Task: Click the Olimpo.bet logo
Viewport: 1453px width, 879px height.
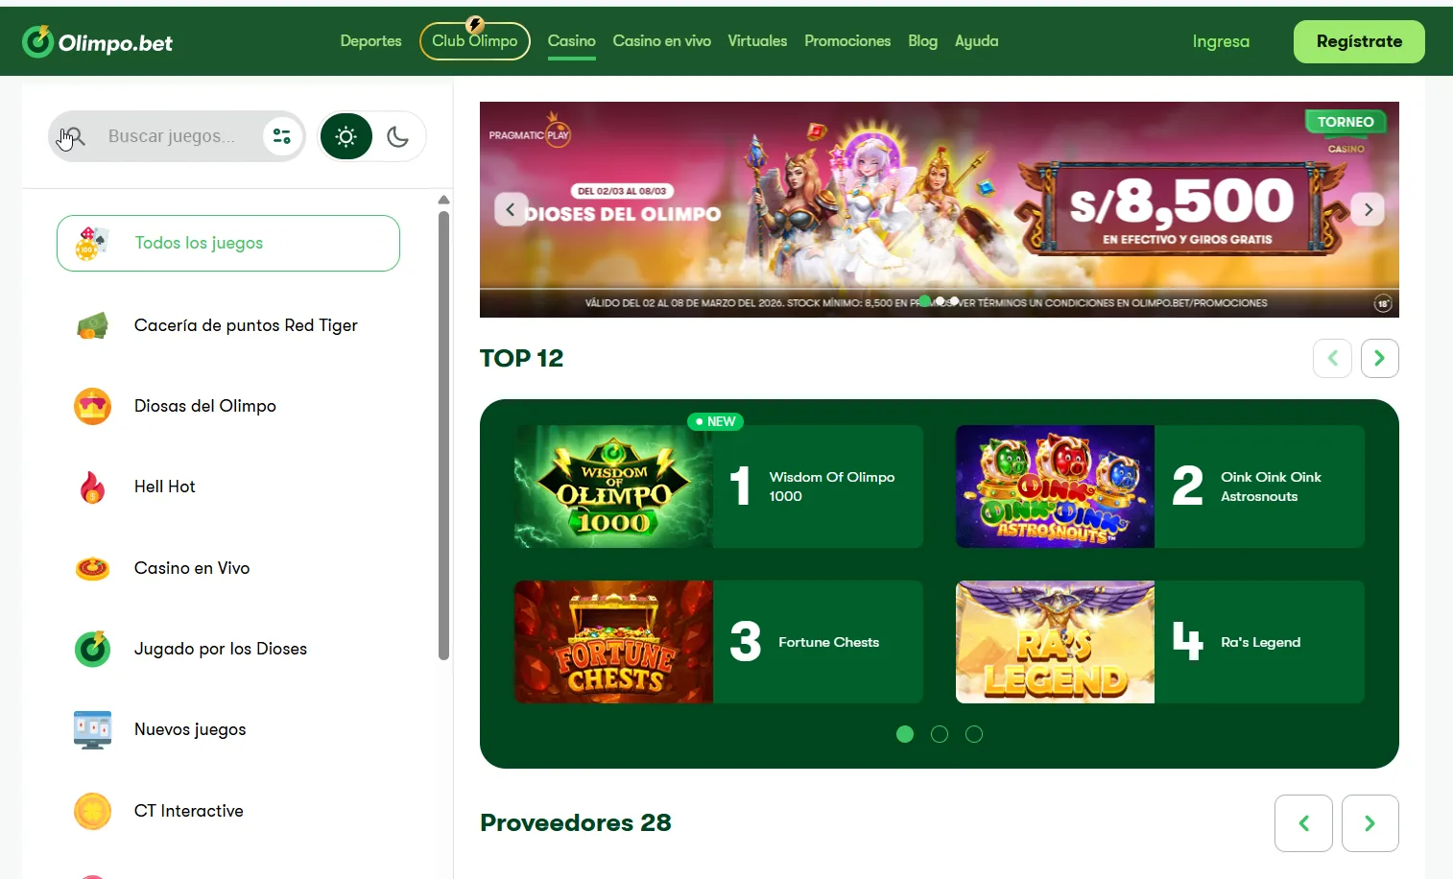Action: (97, 42)
